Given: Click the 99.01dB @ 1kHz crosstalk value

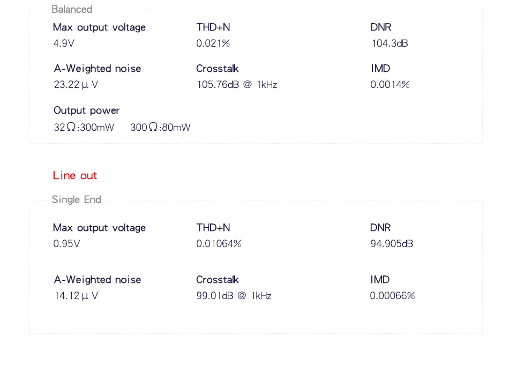Looking at the screenshot, I should 234,296.
